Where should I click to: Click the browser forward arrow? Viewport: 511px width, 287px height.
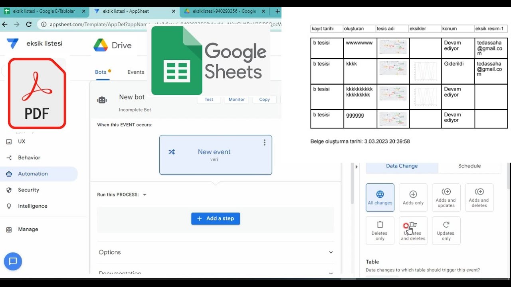tap(17, 24)
